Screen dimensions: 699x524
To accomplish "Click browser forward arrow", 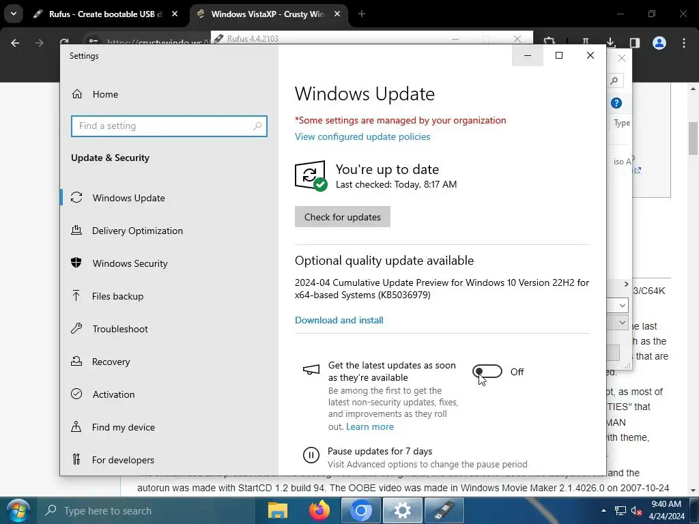I will click(39, 43).
